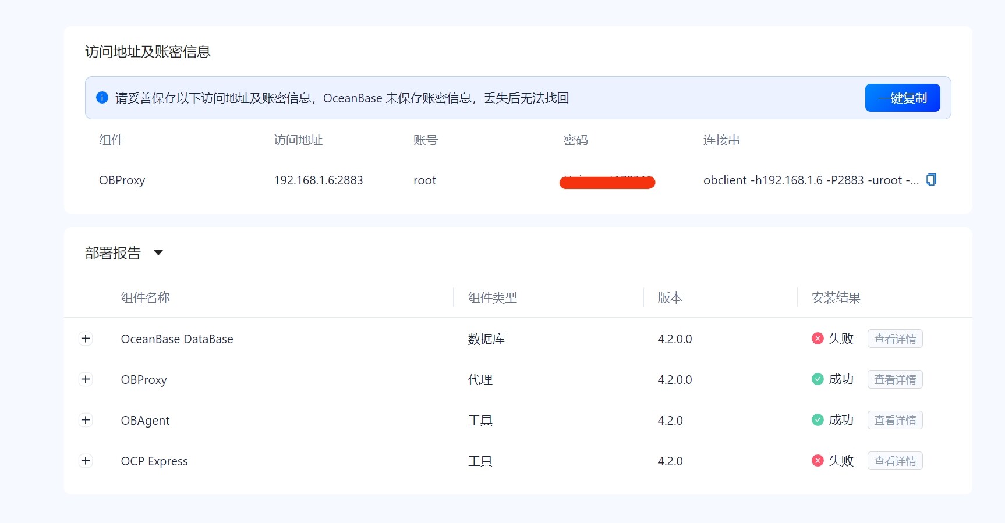Click 失败 status text for OCP Express
Viewport: 1005px width, 523px height.
pyautogui.click(x=841, y=461)
